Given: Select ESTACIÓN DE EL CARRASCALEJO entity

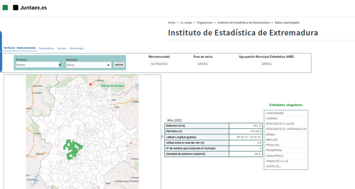Looking at the screenshot, I should pyautogui.click(x=286, y=129).
